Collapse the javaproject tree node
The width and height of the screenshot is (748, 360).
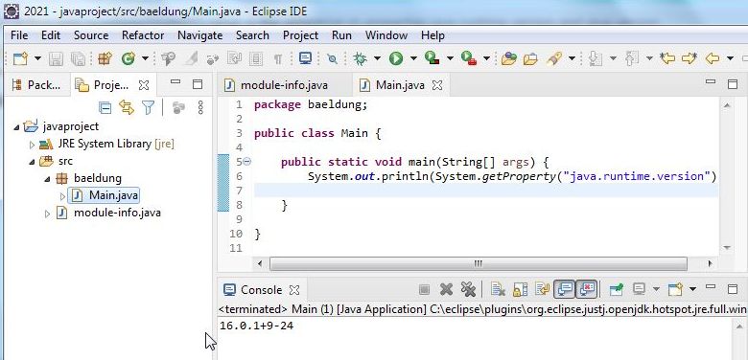tap(17, 126)
